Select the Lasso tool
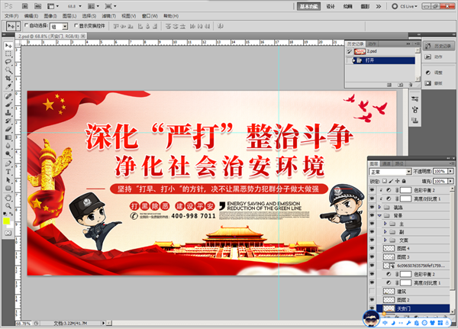The height and width of the screenshot is (329, 458). coord(8,62)
